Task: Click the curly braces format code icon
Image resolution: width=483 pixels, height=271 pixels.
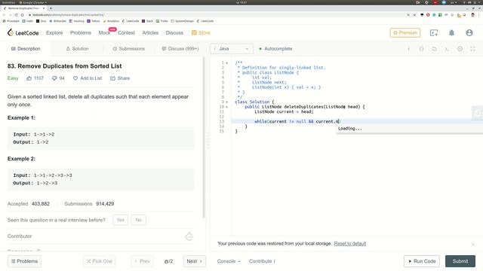Action: point(421,48)
